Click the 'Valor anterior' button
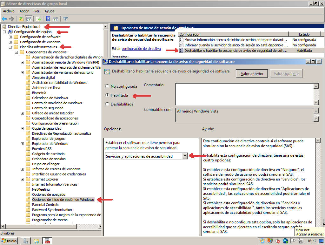325x245 pixels. point(252,74)
